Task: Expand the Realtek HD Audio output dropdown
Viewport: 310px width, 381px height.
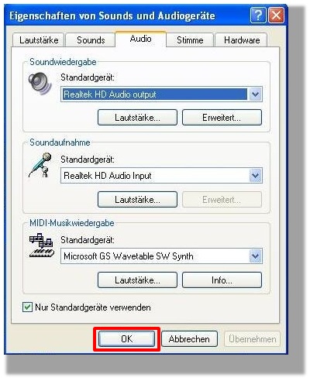Action: (255, 94)
